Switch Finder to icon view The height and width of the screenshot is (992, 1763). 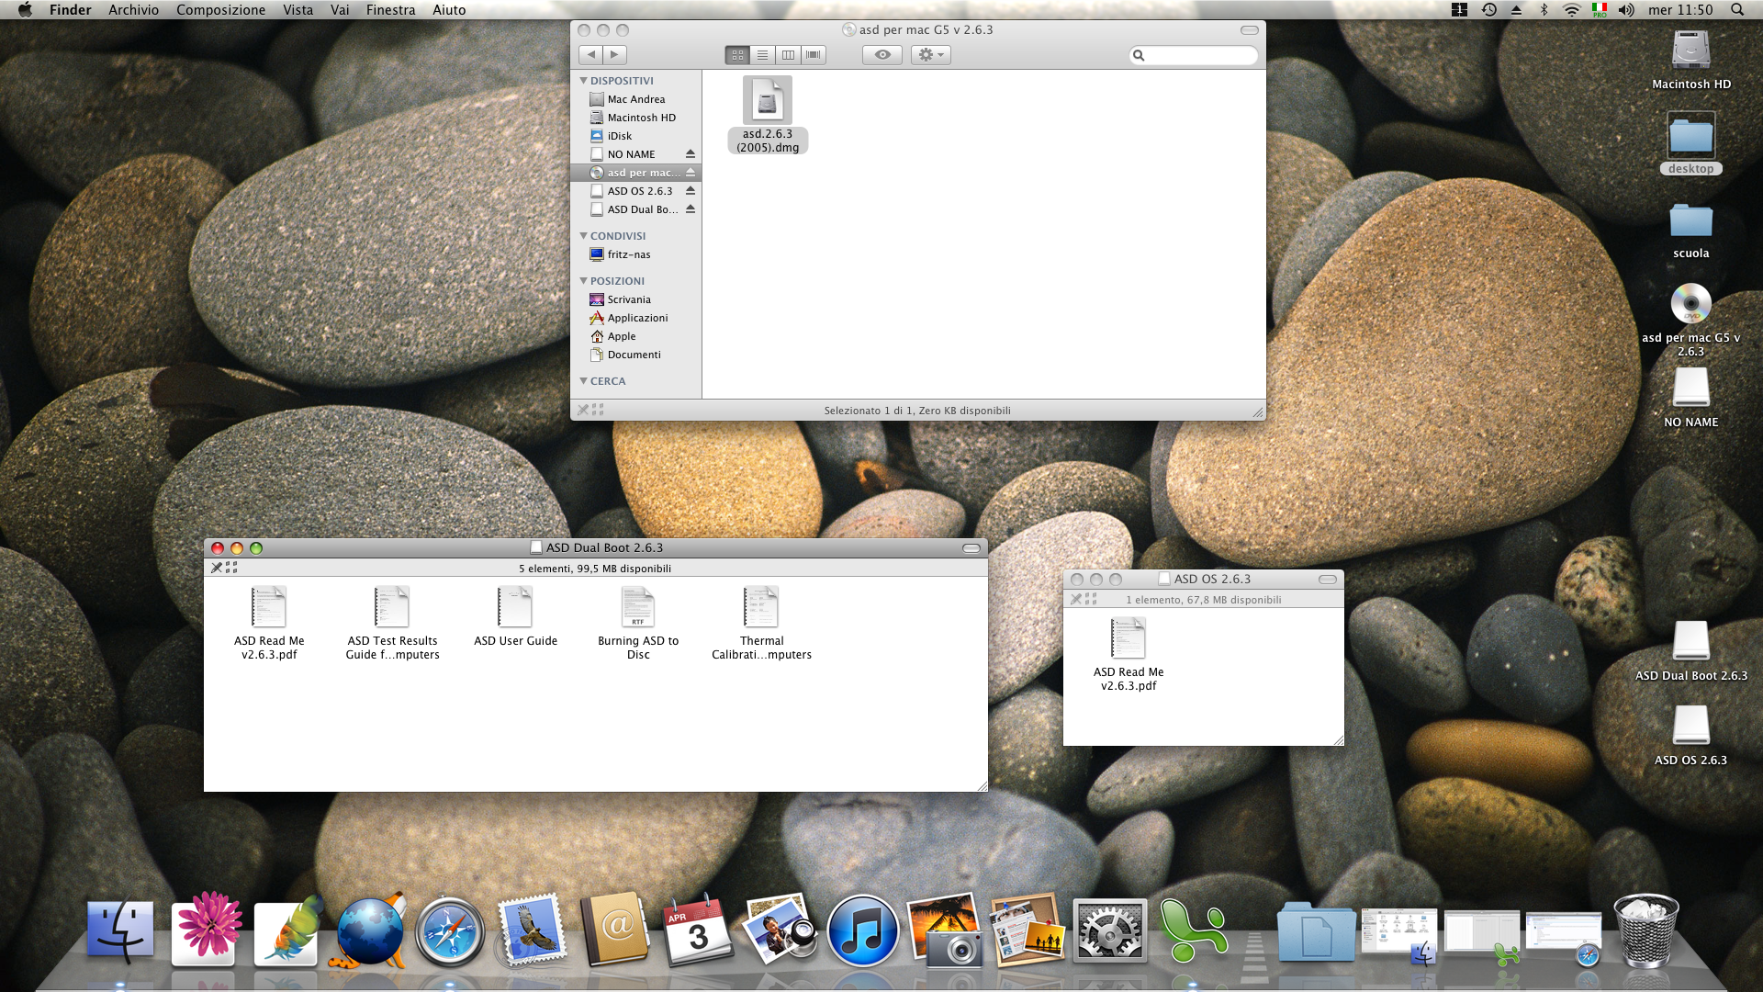click(737, 55)
